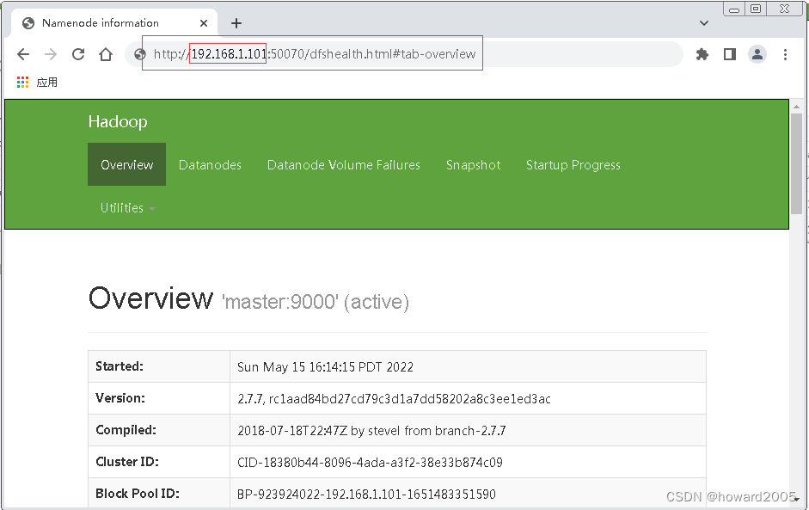Select the Namenode information tab

113,23
